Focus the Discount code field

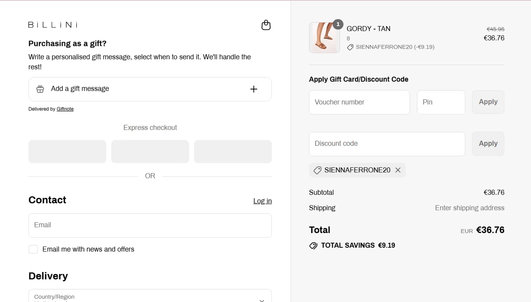(387, 144)
